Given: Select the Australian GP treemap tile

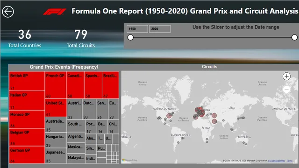Looking at the screenshot, I should pos(56,125).
